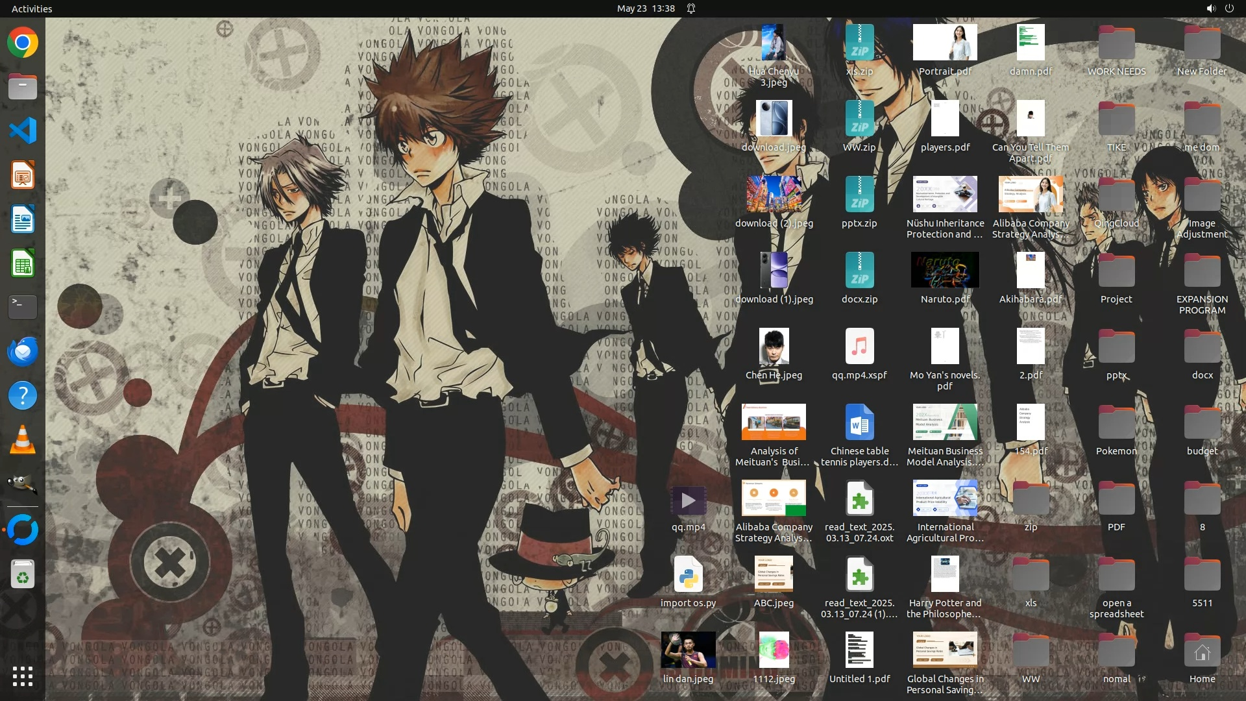Launch Visual Studio Code from dock

[23, 131]
